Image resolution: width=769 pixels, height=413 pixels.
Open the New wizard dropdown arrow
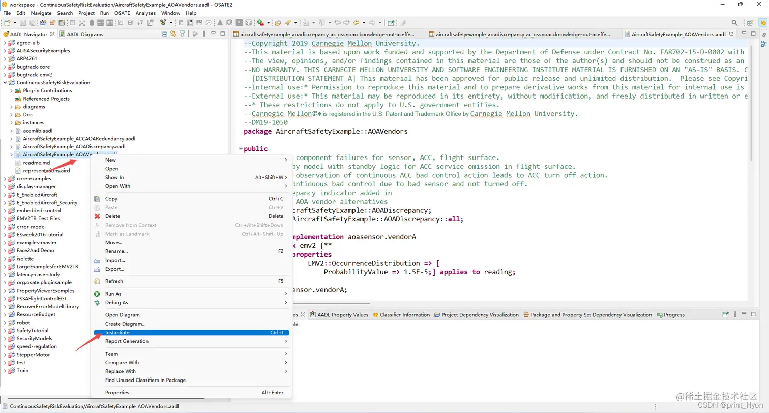tap(15, 23)
